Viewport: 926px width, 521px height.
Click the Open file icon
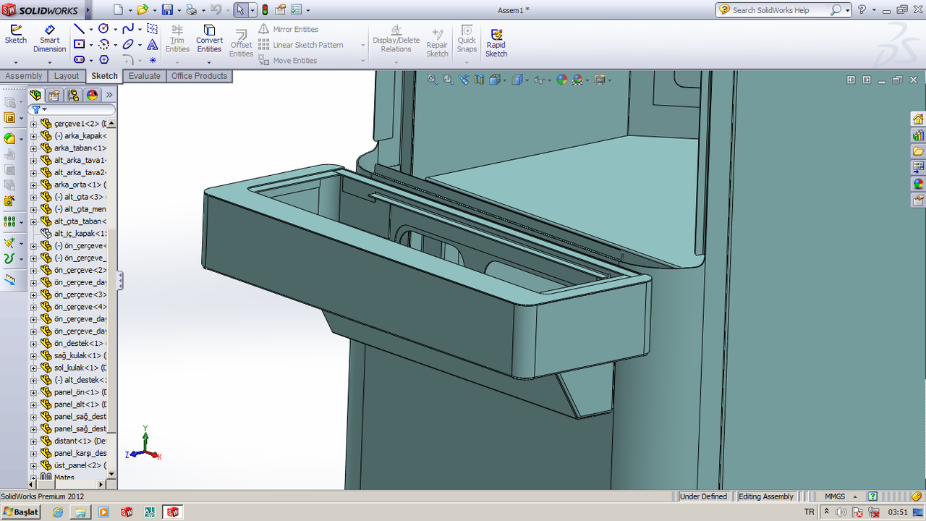143,10
